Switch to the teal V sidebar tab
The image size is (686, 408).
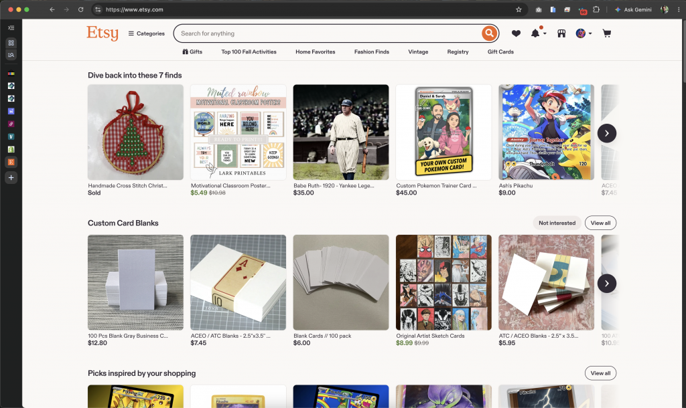tap(11, 136)
